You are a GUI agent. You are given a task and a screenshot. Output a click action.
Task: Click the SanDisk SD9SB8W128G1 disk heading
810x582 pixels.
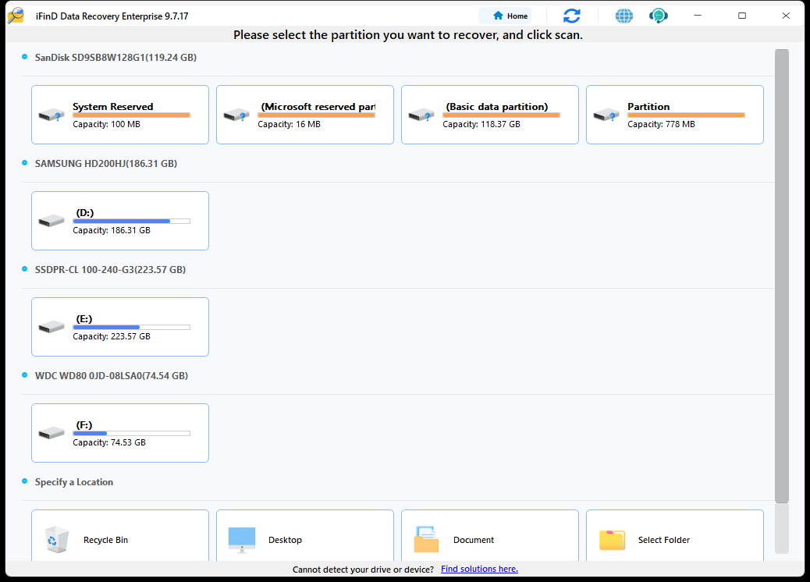pyautogui.click(x=115, y=57)
